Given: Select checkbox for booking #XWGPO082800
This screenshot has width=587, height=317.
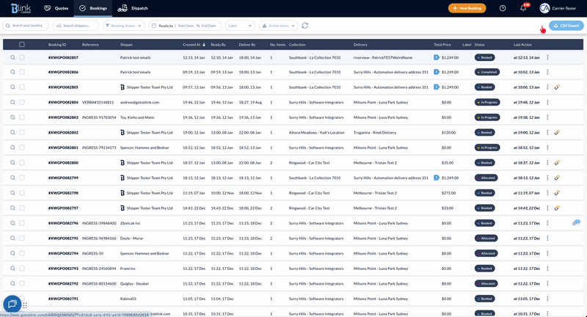Looking at the screenshot, I should (22, 163).
